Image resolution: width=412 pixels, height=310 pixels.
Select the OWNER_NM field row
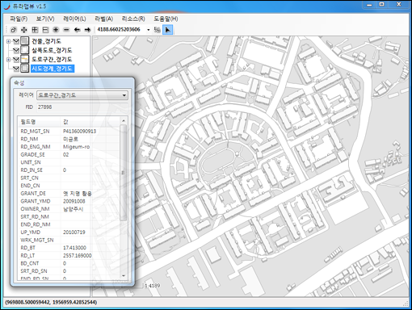coord(69,209)
